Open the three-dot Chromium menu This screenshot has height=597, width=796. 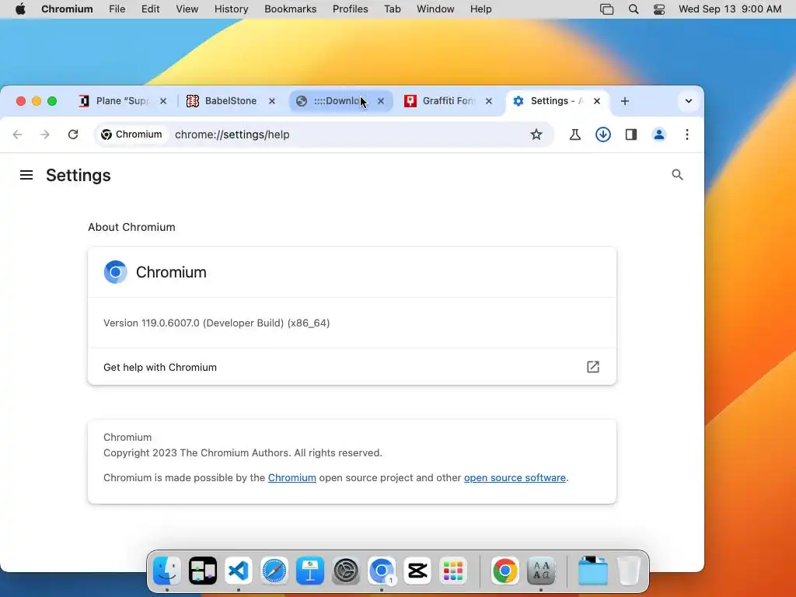coord(687,134)
